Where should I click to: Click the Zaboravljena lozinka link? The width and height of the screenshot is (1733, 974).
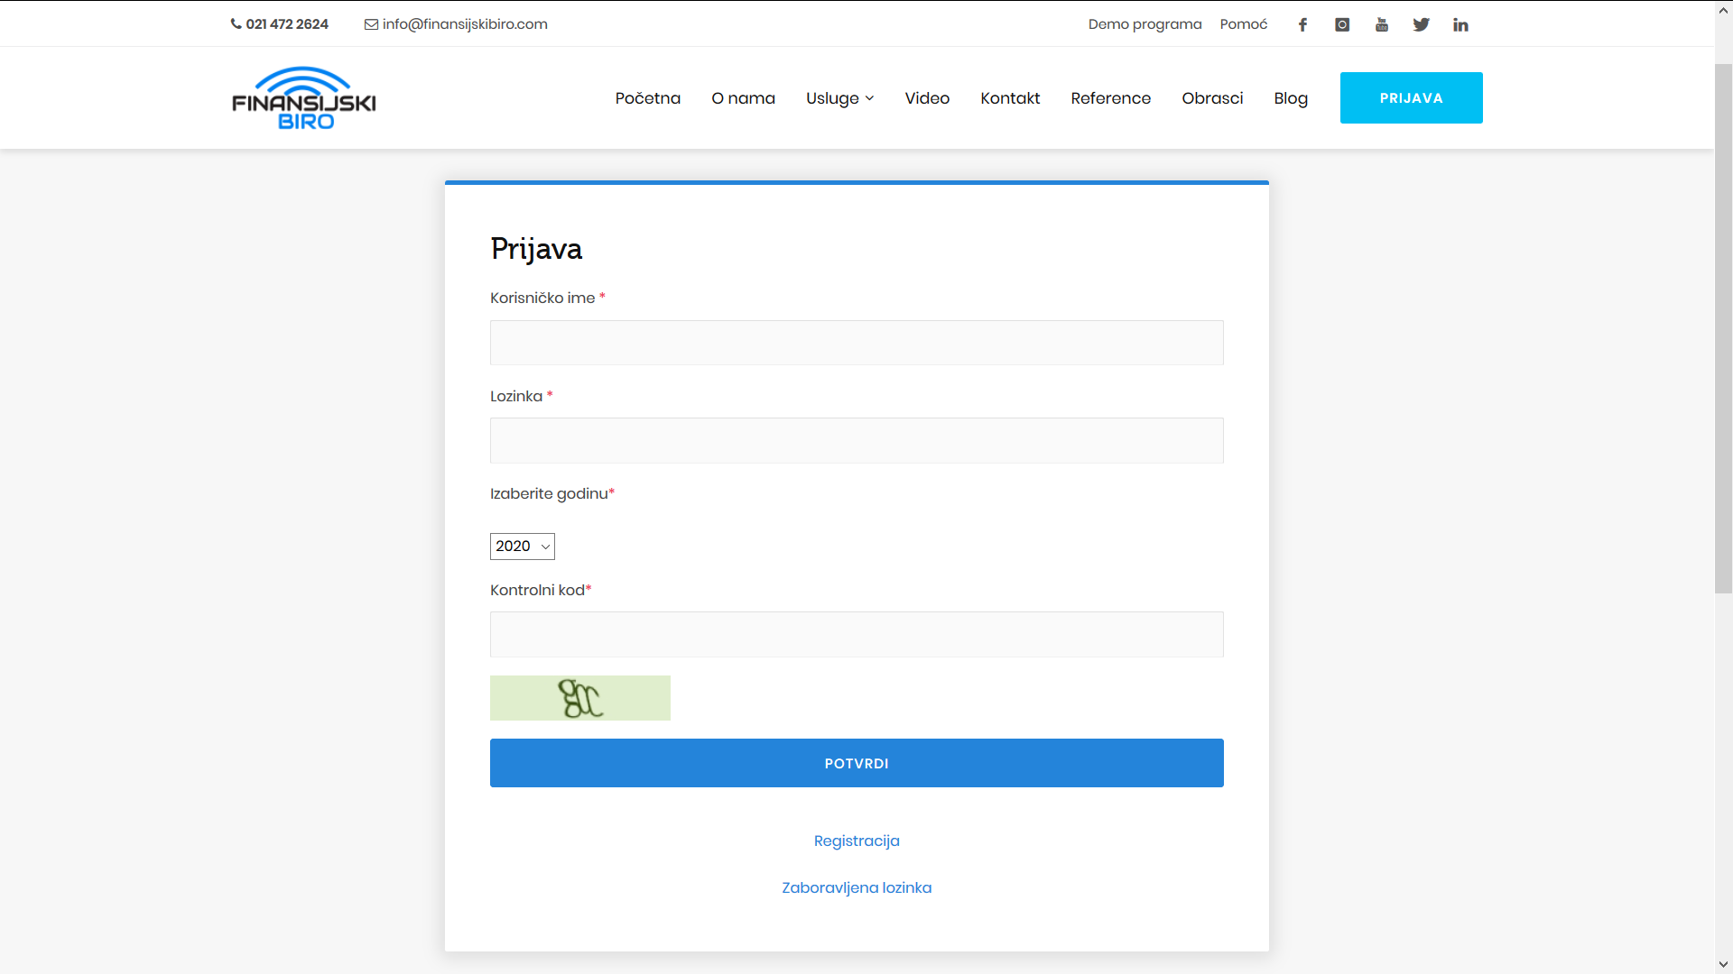pos(857,887)
